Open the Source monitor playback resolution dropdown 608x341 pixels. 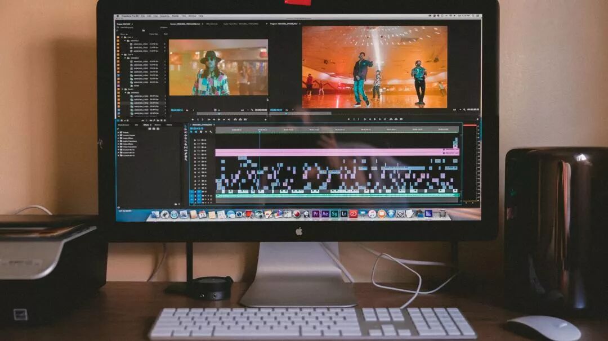point(245,110)
